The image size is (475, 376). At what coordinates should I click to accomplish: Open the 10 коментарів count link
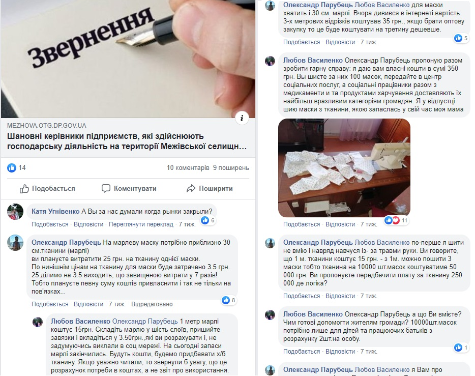[188, 167]
